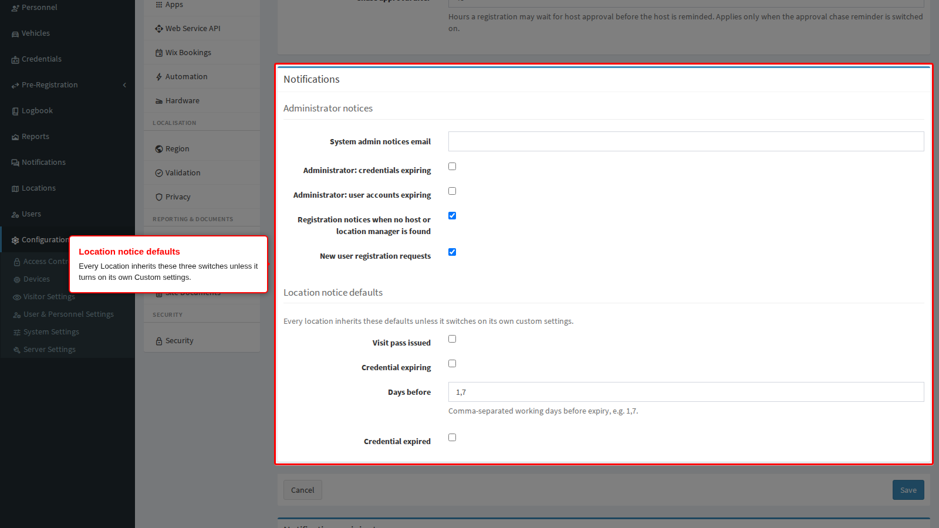
Task: Open the Apps settings menu item
Action: click(x=202, y=5)
